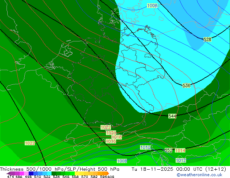
Task: Pick the orange arrow end of legend
Action: point(108,173)
